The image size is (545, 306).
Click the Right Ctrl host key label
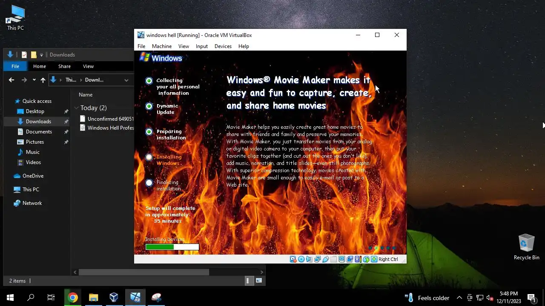(x=388, y=259)
